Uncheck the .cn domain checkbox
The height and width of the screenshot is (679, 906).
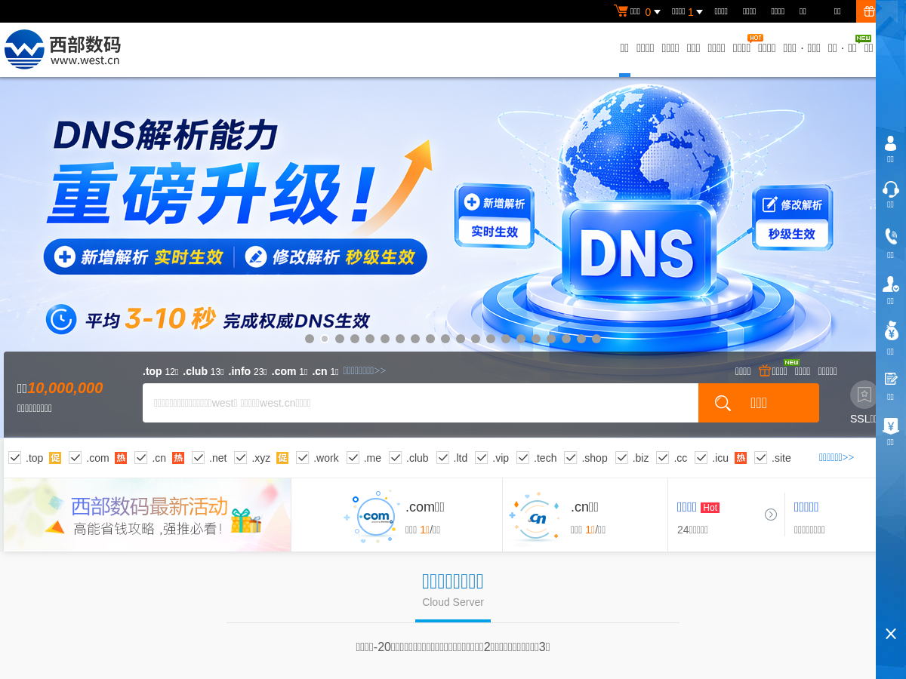[140, 457]
